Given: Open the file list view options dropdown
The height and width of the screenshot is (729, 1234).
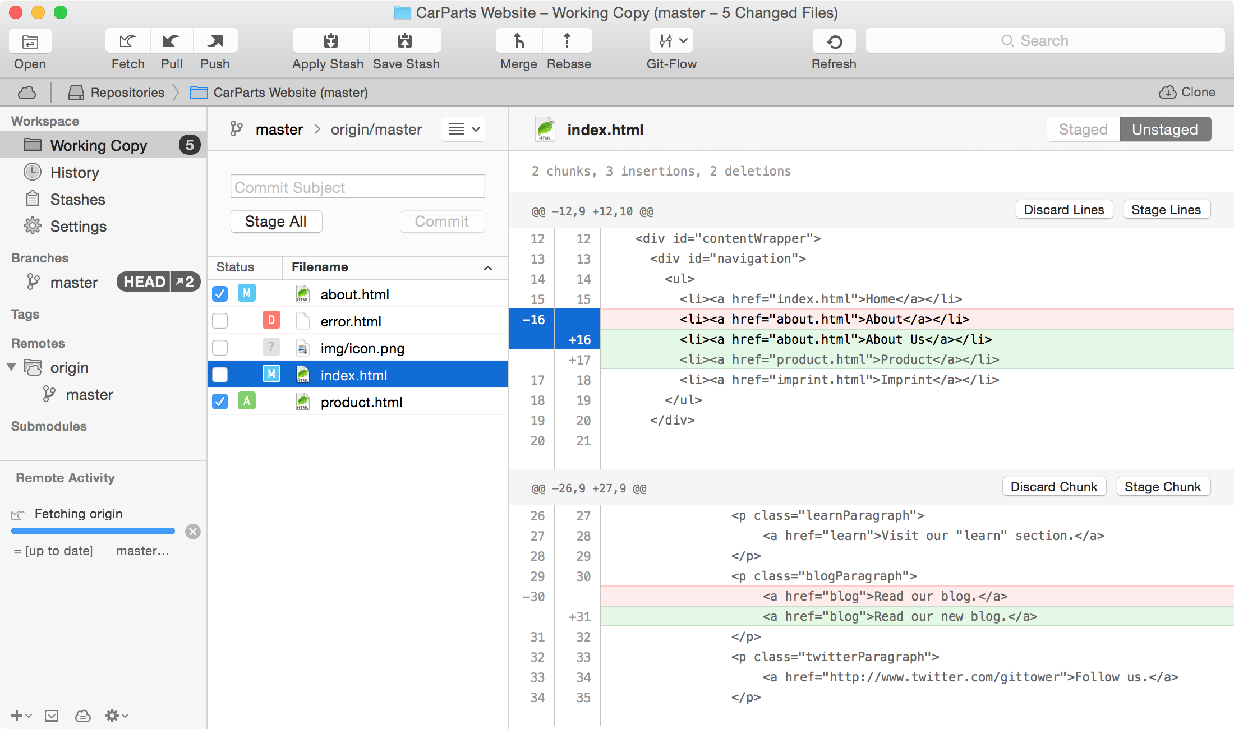Looking at the screenshot, I should (x=463, y=130).
